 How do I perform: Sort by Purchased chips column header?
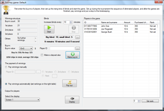[141, 22]
